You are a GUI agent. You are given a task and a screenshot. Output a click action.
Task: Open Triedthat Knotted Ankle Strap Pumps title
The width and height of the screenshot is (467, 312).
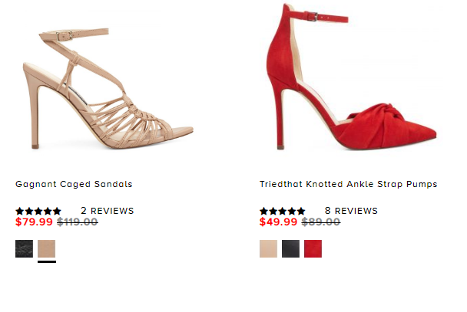point(348,184)
